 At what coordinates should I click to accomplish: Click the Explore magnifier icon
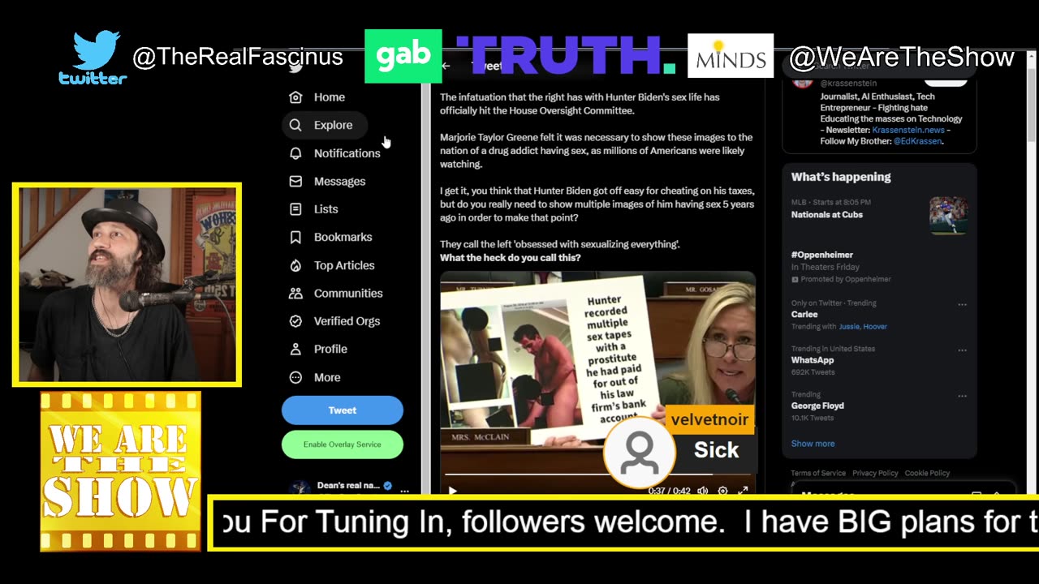pyautogui.click(x=295, y=125)
